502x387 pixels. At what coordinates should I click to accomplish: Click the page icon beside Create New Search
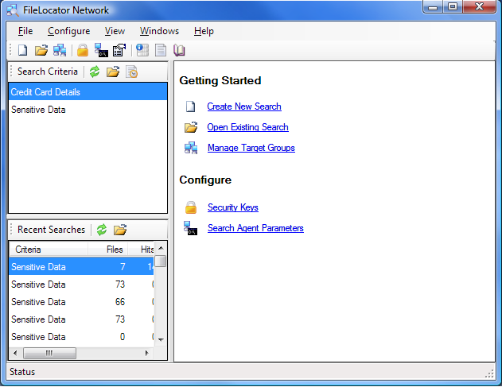(x=190, y=106)
